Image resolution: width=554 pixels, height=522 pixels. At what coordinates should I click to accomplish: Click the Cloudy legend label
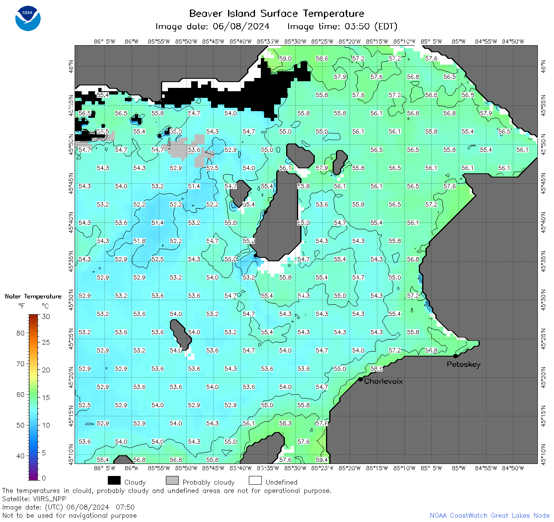tap(135, 482)
